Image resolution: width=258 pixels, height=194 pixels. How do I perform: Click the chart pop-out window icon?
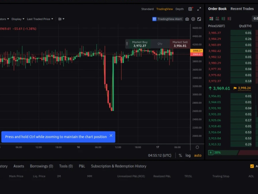point(199,19)
